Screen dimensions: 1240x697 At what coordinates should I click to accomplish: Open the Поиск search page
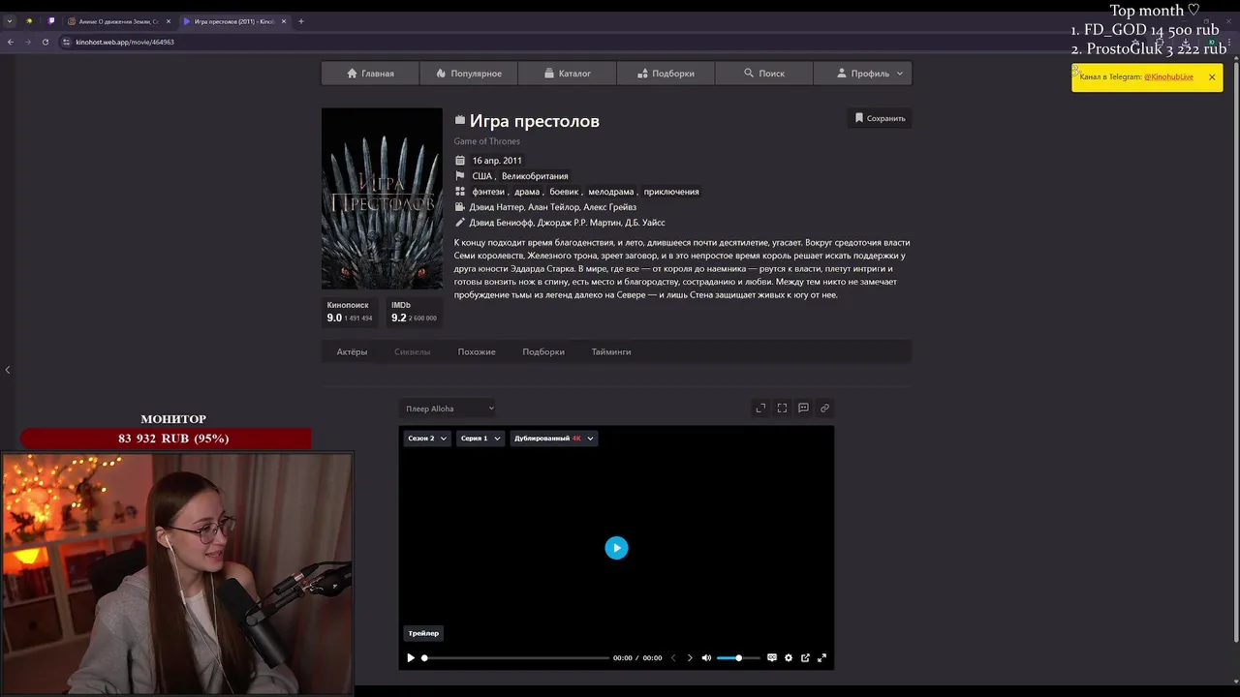pos(764,74)
